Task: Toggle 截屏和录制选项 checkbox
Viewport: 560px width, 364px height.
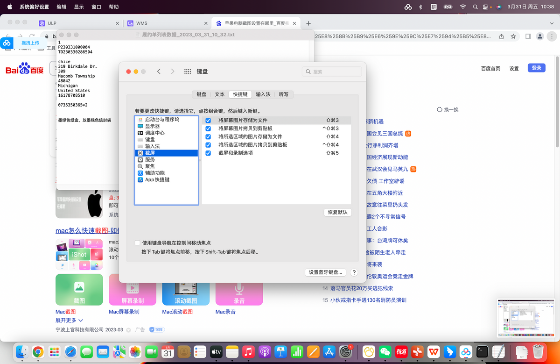Action: (x=208, y=153)
